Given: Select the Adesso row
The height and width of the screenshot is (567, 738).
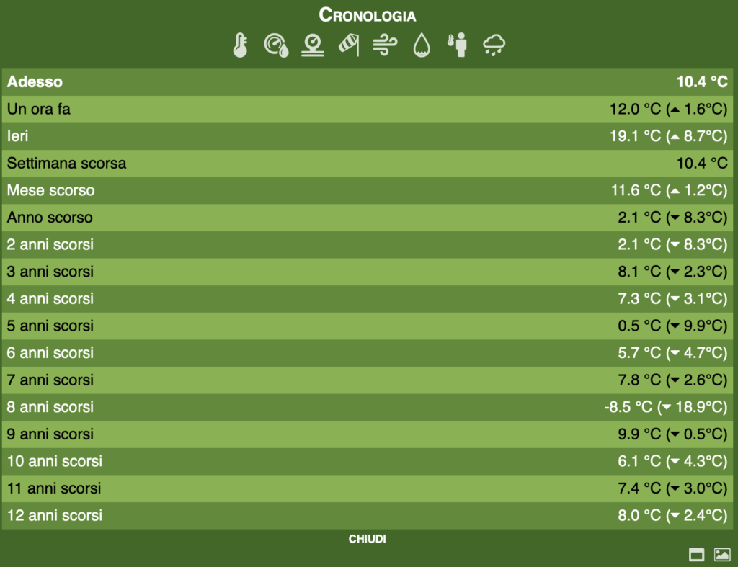Looking at the screenshot, I should pyautogui.click(x=368, y=82).
